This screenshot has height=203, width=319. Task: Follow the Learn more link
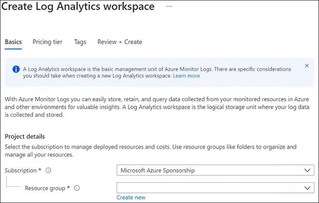(186, 76)
